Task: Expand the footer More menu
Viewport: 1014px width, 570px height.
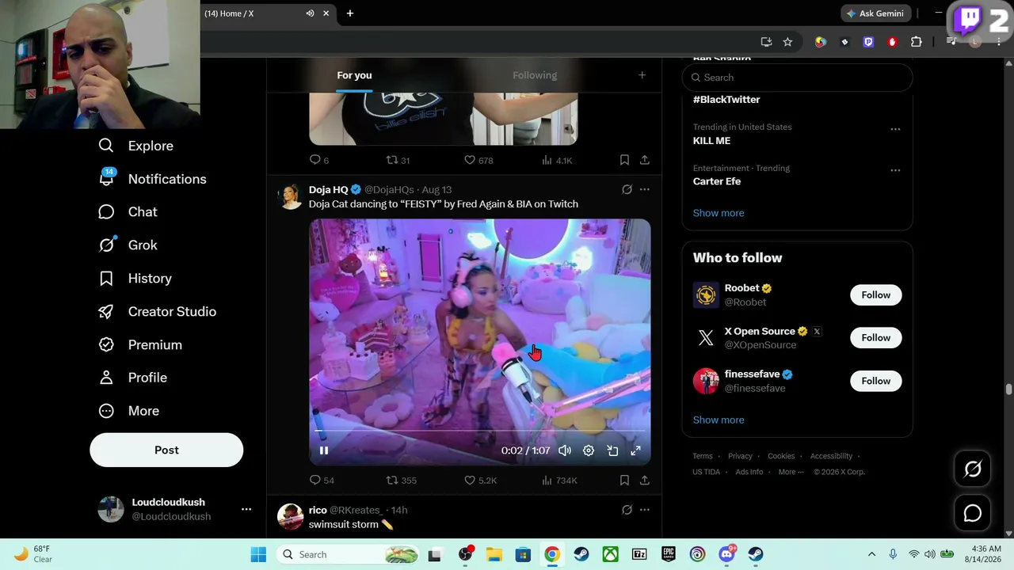Action: [791, 472]
